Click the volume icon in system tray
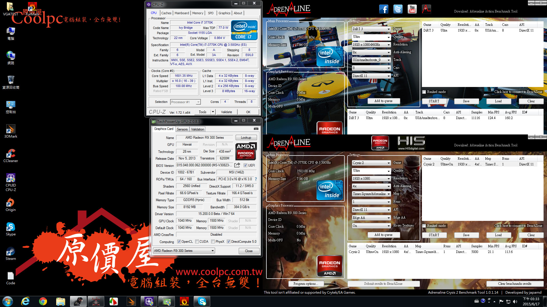This screenshot has width=547, height=307. (515, 301)
